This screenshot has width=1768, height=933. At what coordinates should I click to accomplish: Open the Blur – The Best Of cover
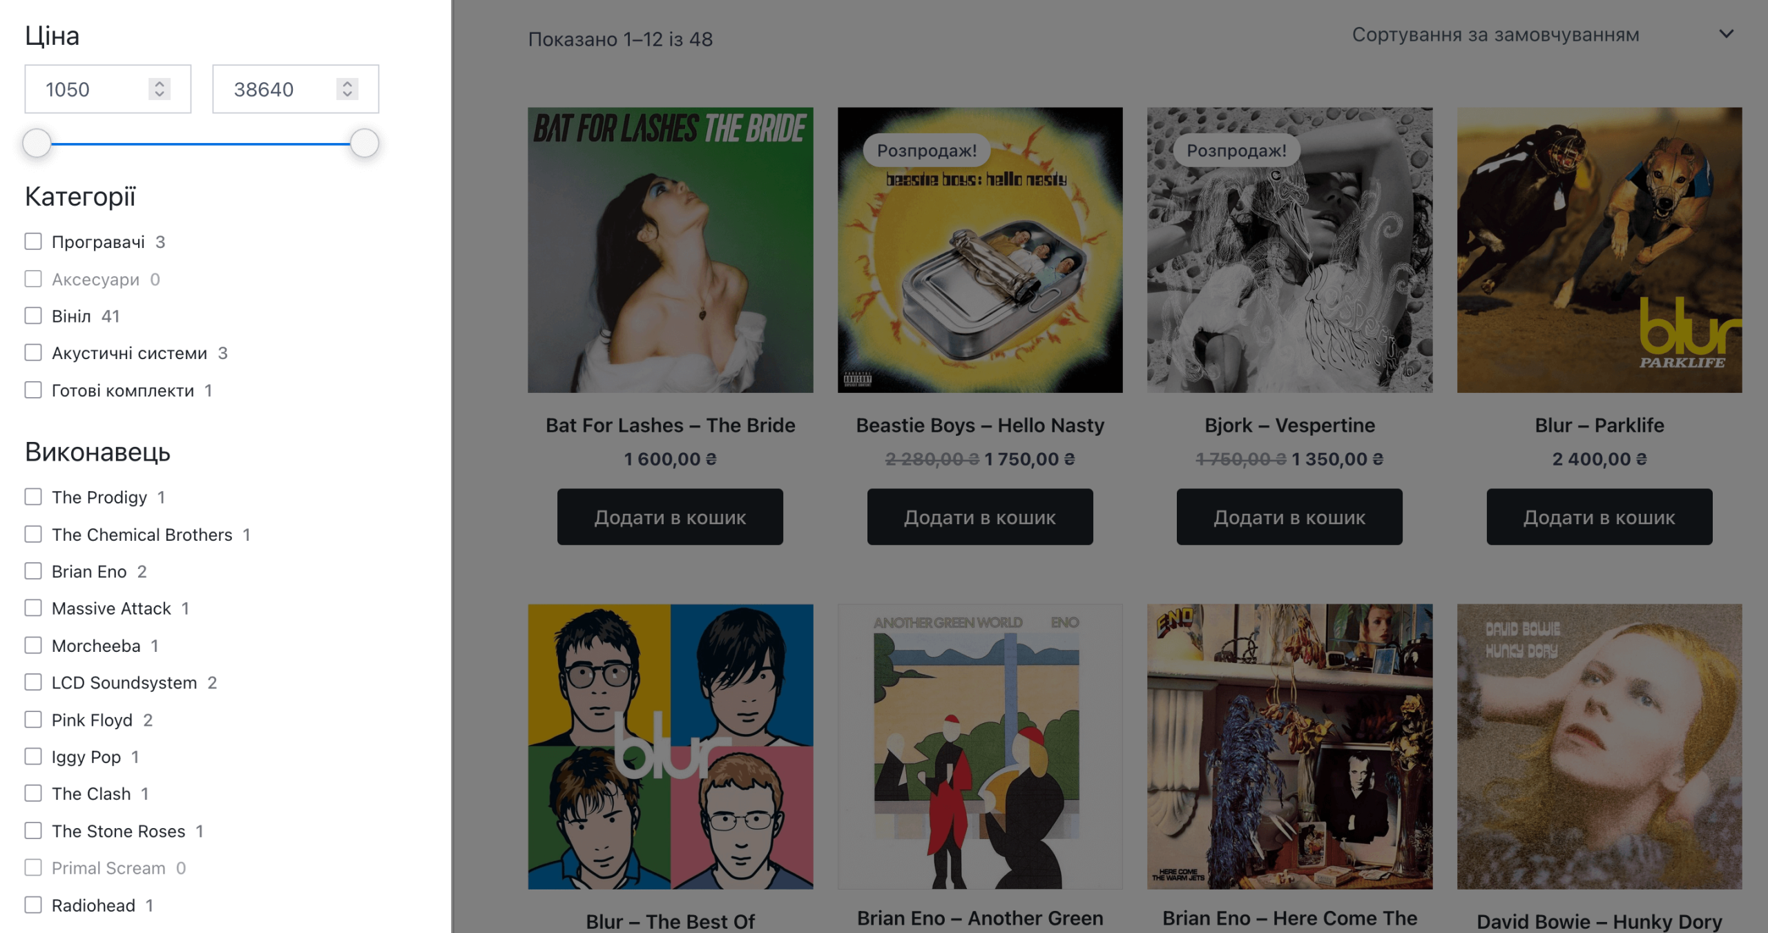click(670, 747)
